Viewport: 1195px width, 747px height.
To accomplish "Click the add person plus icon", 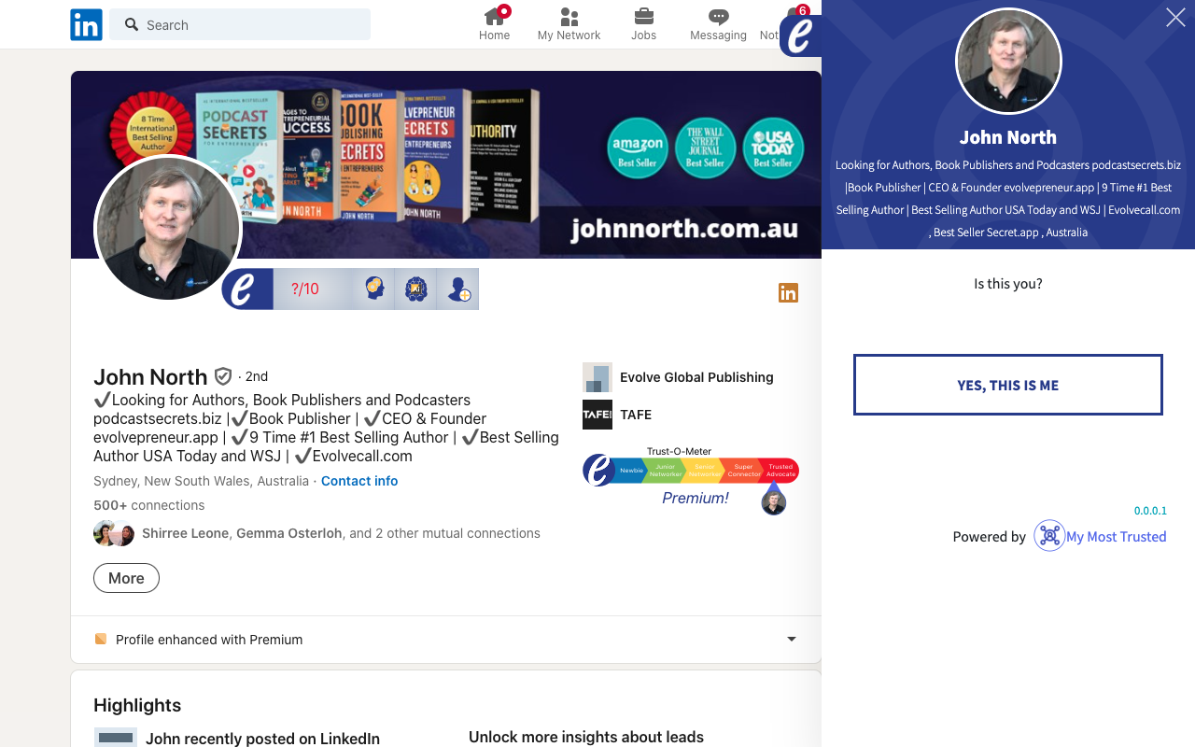I will pos(457,289).
